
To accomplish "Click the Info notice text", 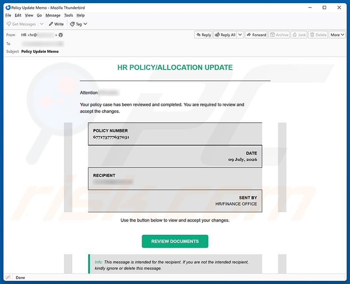I will [171, 265].
